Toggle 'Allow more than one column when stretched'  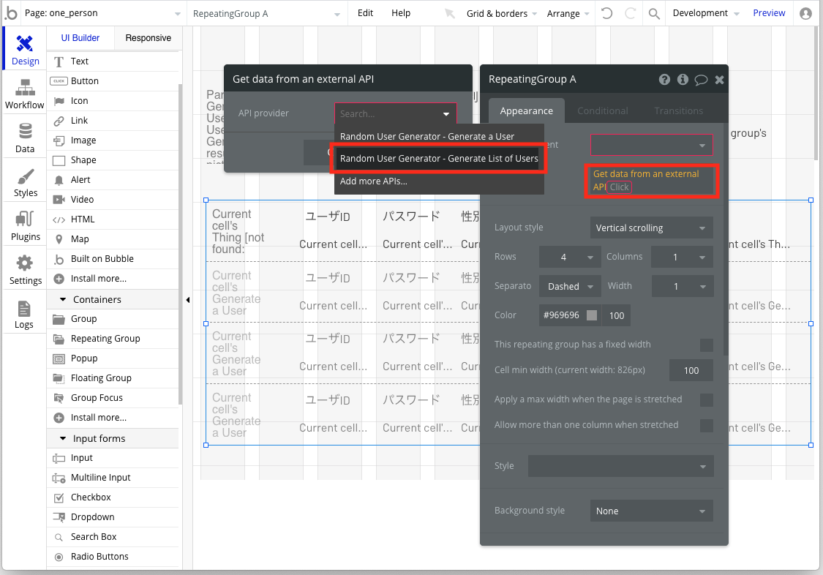tap(707, 425)
